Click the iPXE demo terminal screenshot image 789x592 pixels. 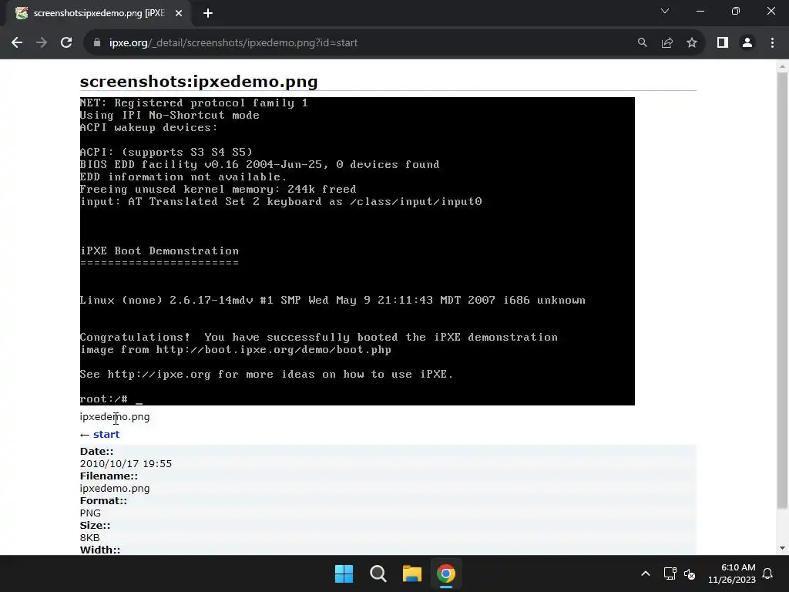click(358, 251)
